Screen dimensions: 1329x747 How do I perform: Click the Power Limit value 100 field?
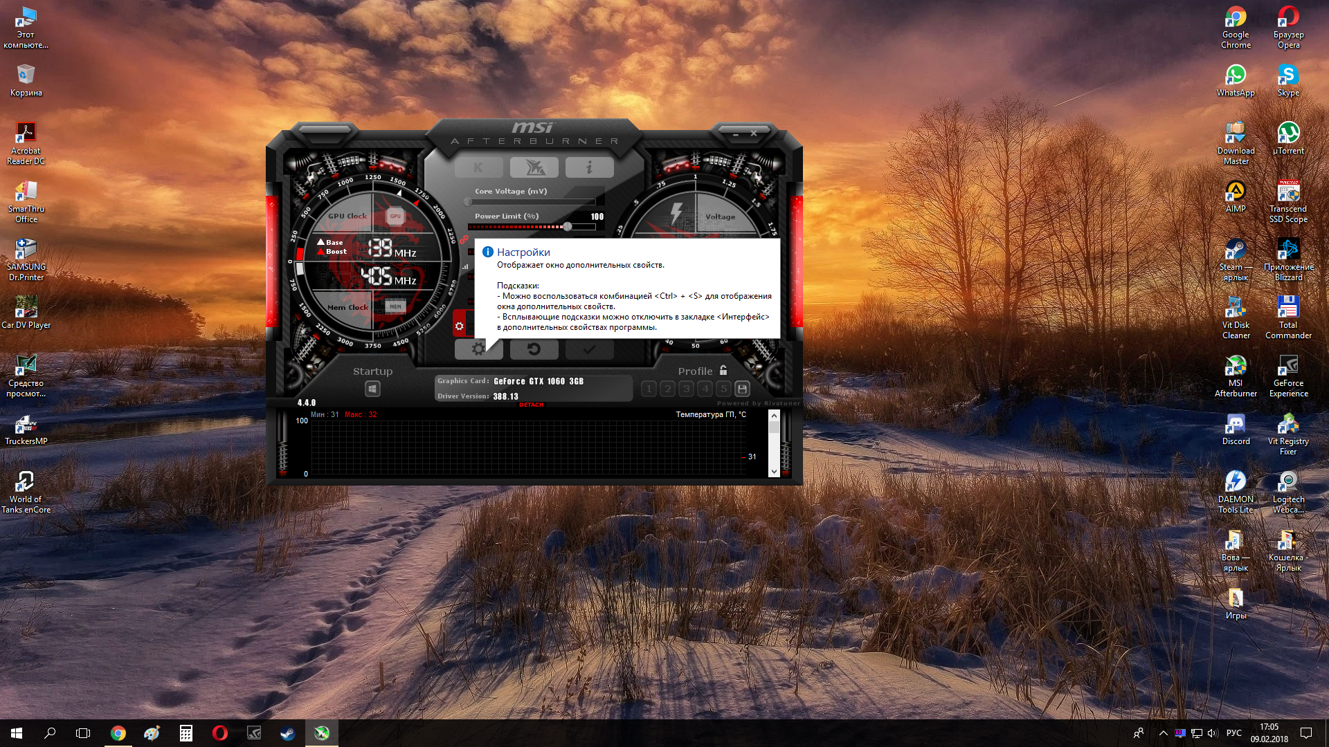(x=597, y=216)
